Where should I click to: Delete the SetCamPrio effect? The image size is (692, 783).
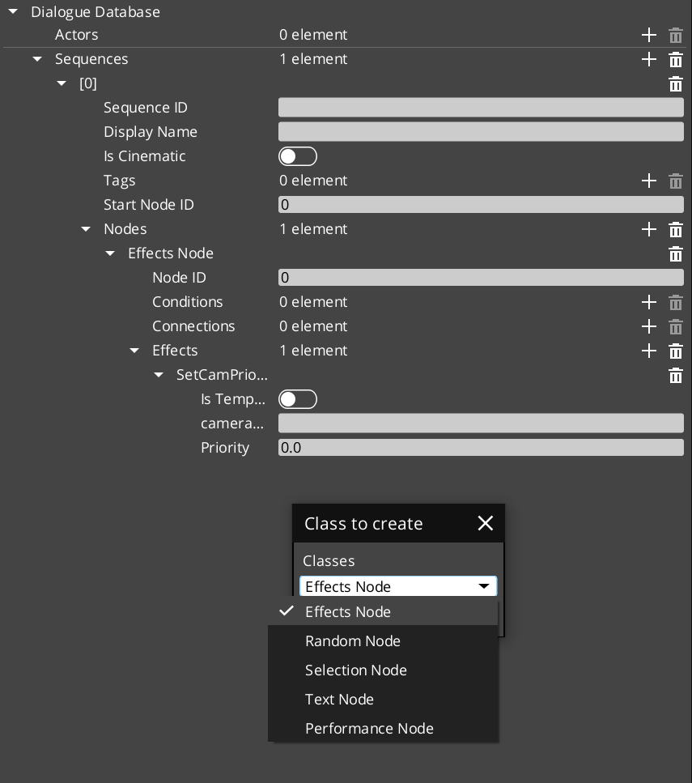(676, 375)
